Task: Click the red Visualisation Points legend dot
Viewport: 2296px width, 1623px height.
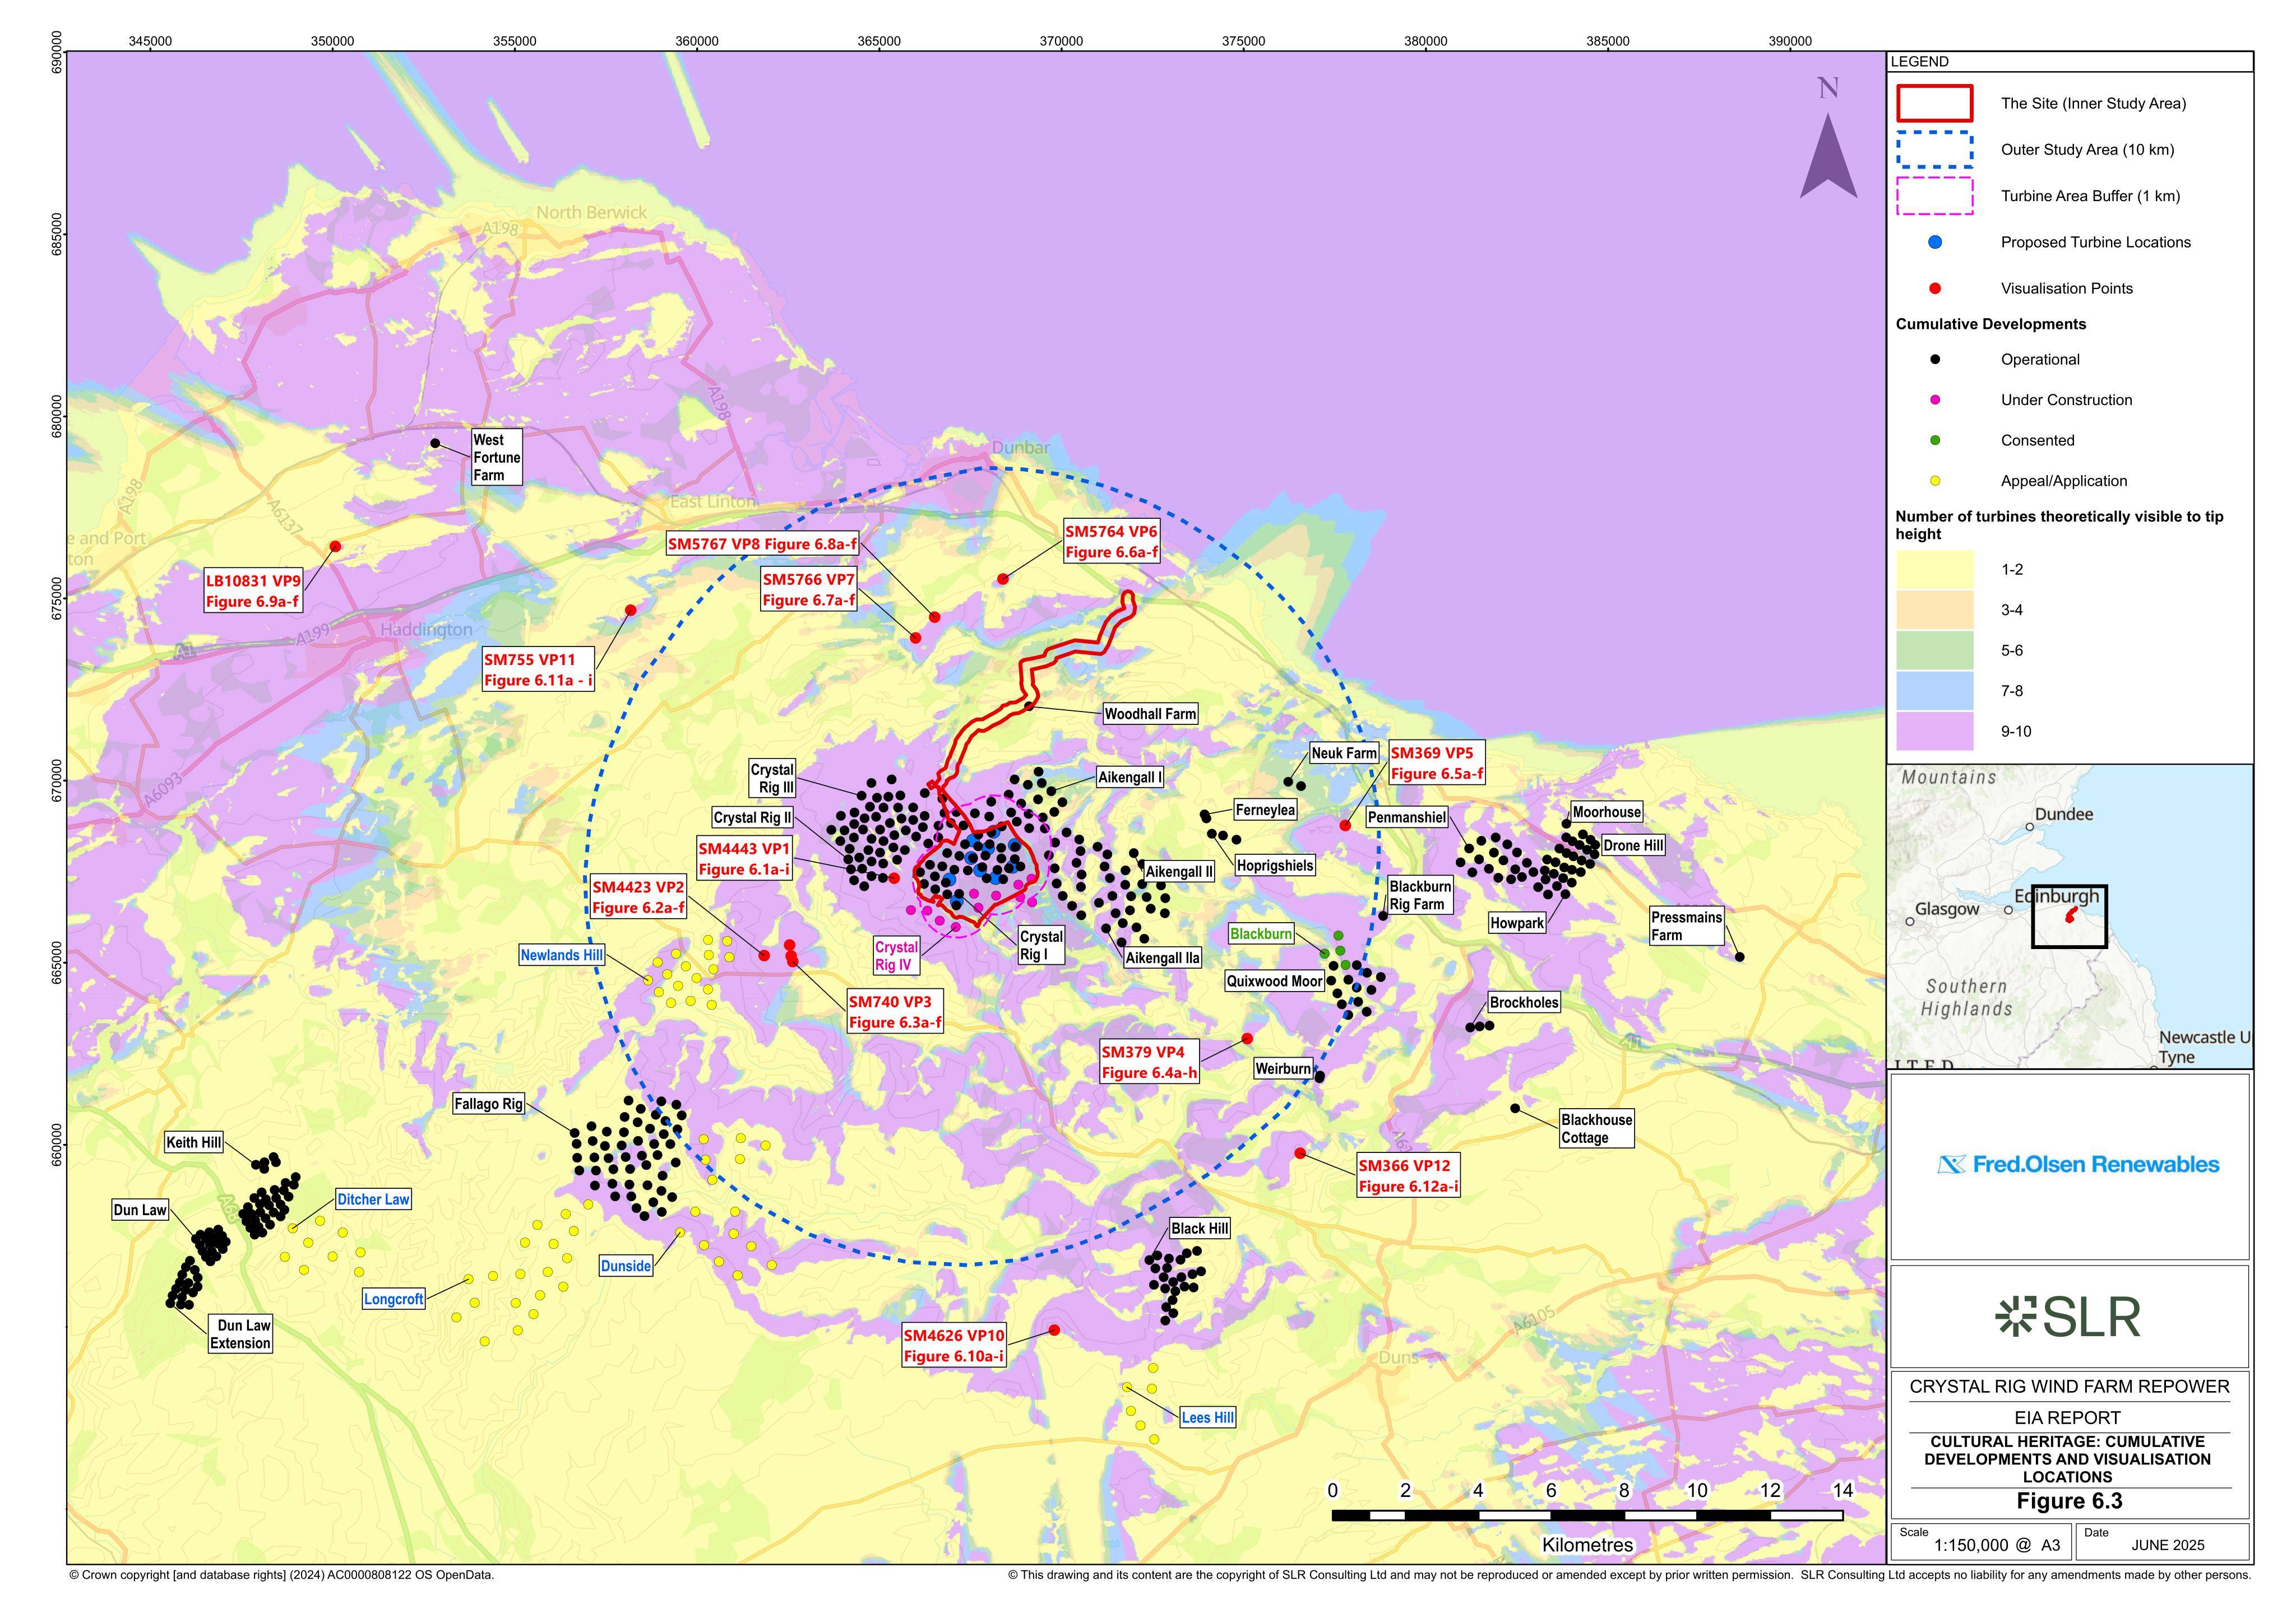Action: [1935, 289]
